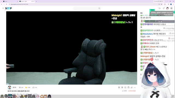The width and height of the screenshot is (175, 98).
Task: Click username Midnight1 in chat
Action: (x=145, y=56)
